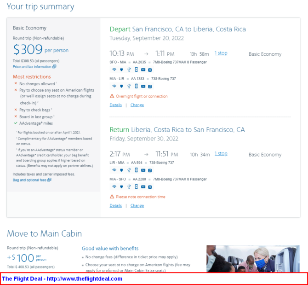Open the Bag and optional fees link
This screenshot has height=285, width=308.
(30, 180)
